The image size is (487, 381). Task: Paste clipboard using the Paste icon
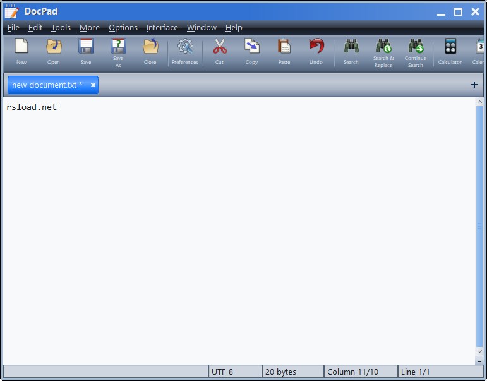[284, 51]
